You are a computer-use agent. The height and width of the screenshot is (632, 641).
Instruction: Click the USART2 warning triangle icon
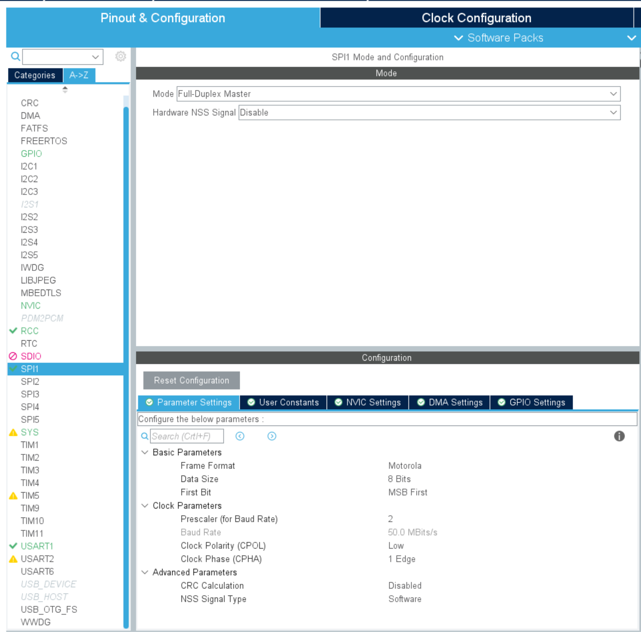13,559
